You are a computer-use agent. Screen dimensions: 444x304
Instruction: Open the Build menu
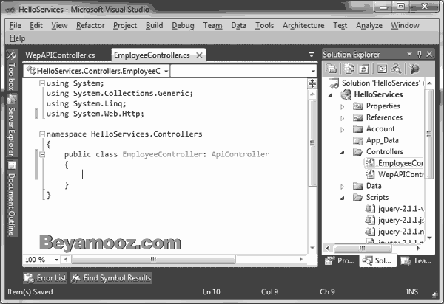tap(155, 25)
